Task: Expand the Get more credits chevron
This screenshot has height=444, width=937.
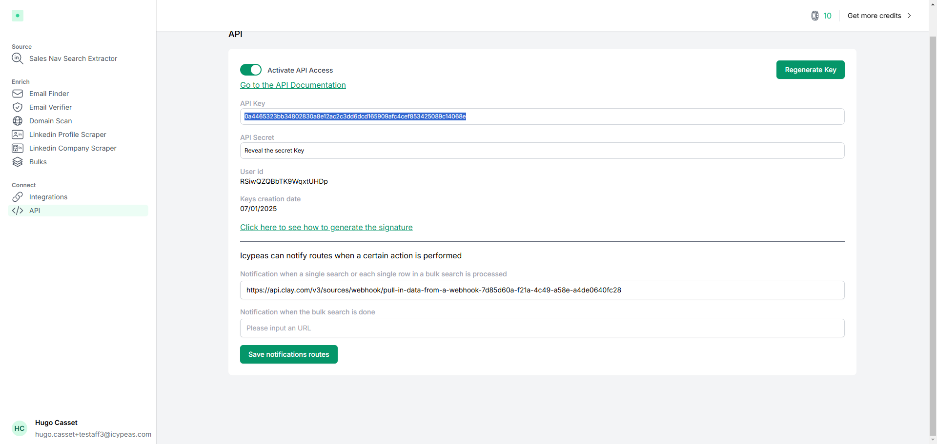Action: [909, 16]
